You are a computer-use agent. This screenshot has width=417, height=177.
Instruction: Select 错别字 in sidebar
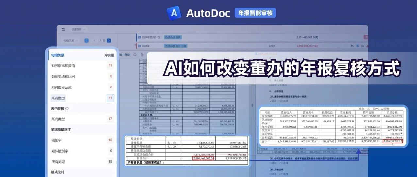(x=56, y=140)
